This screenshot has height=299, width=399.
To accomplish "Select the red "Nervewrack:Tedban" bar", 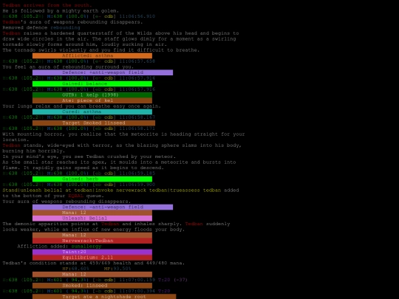I will pos(92,241).
